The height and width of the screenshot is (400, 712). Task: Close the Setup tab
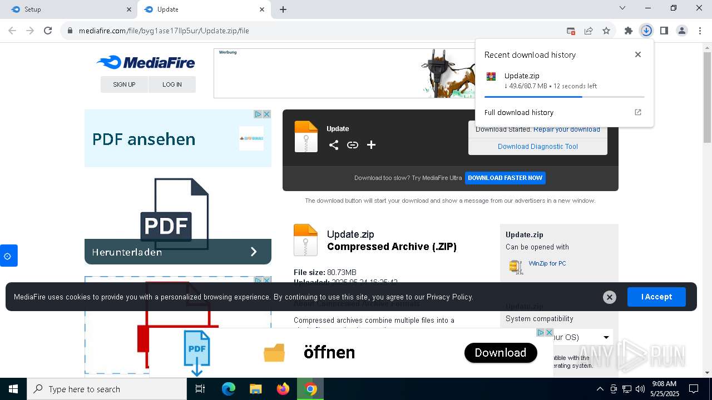coord(129,9)
